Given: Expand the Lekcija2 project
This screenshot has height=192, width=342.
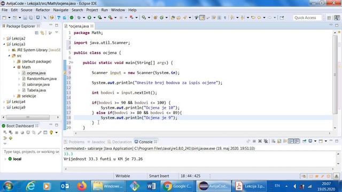Looking at the screenshot, I should pos(4,38).
